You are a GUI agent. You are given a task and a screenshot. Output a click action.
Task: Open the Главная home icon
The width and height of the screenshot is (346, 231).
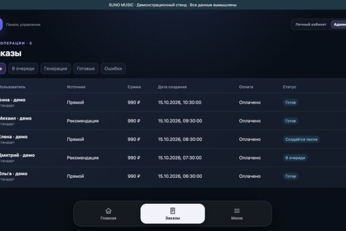tap(108, 211)
